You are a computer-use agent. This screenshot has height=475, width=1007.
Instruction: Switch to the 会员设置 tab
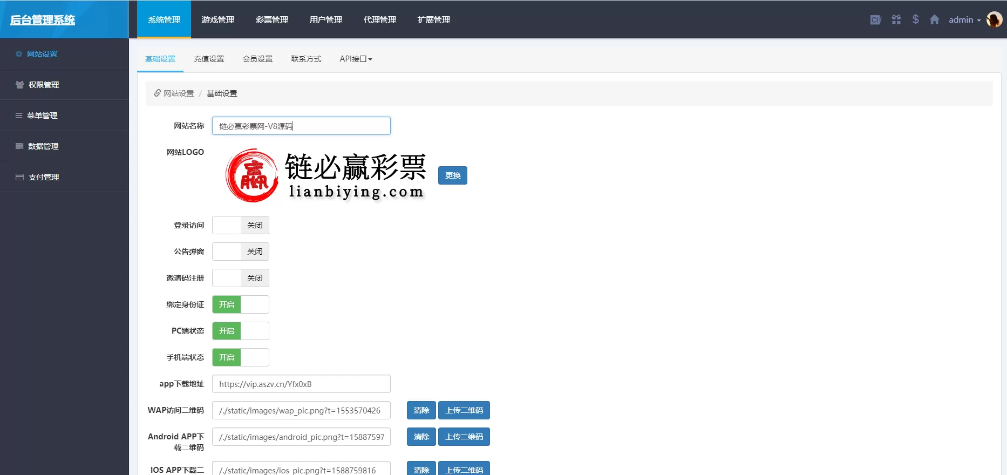(257, 59)
